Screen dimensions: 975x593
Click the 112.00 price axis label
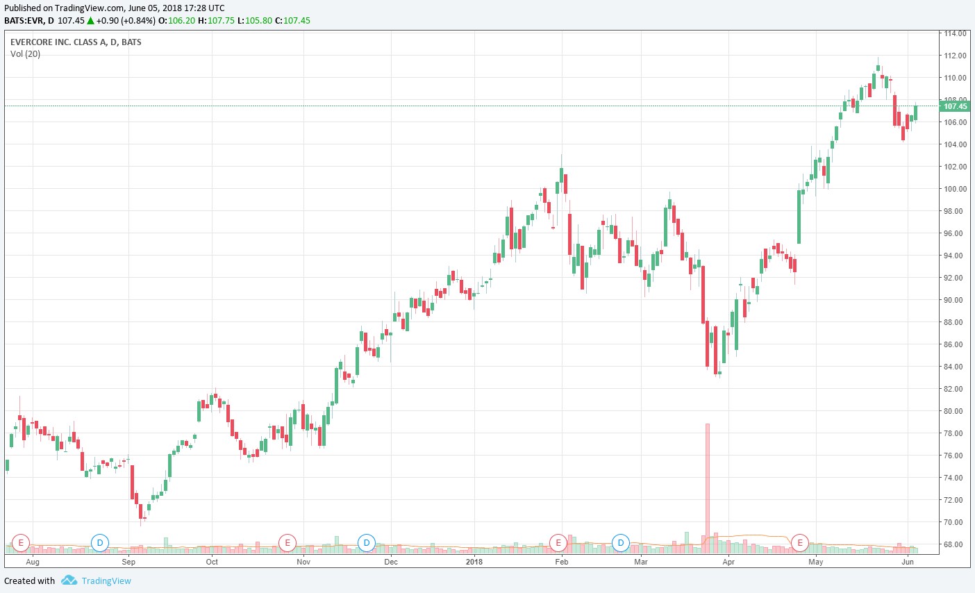955,56
